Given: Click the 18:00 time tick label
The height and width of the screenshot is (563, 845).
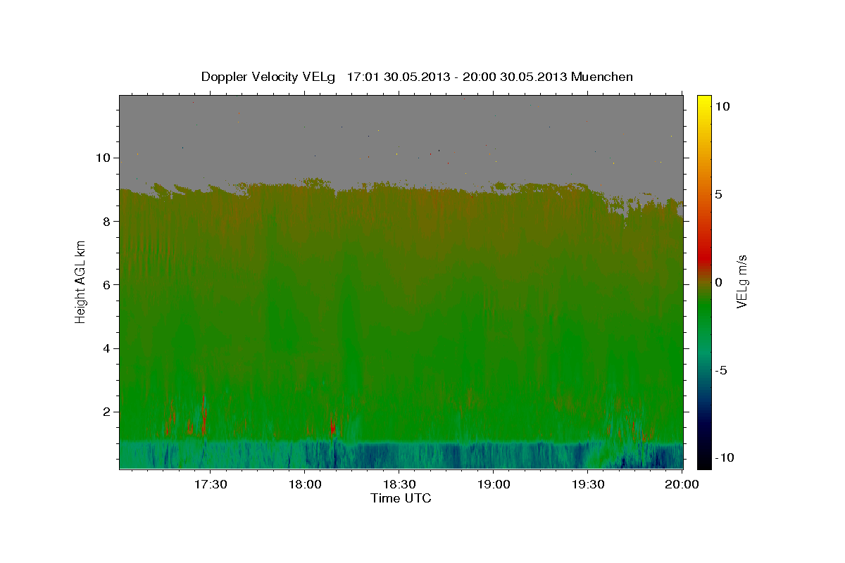Looking at the screenshot, I should click(304, 484).
